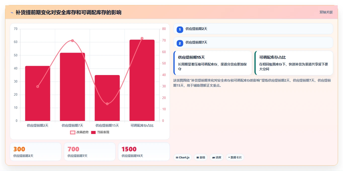343x171 pixels.
Task: Click the 数据卡片 tag
Action: pos(235,157)
